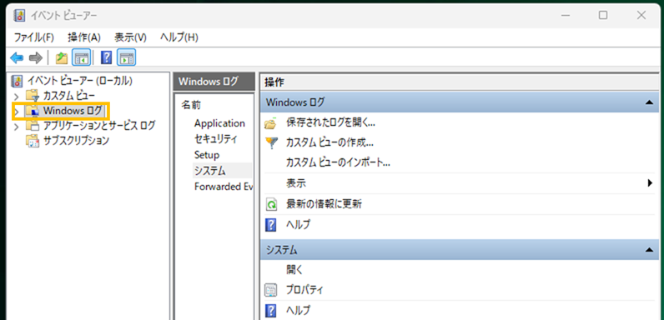Collapse the システム actions section
This screenshot has width=664, height=320.
(x=649, y=250)
